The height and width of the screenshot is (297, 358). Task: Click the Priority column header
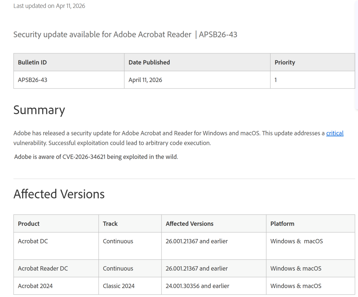pyautogui.click(x=285, y=62)
